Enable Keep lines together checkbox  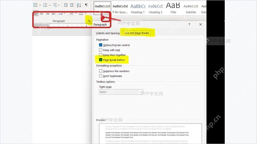101,55
